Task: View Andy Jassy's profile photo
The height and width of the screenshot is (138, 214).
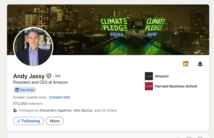Action: point(33,47)
